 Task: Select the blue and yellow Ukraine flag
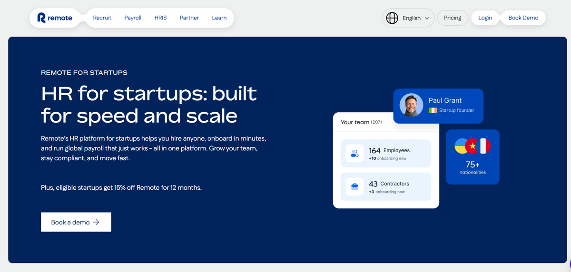click(461, 147)
